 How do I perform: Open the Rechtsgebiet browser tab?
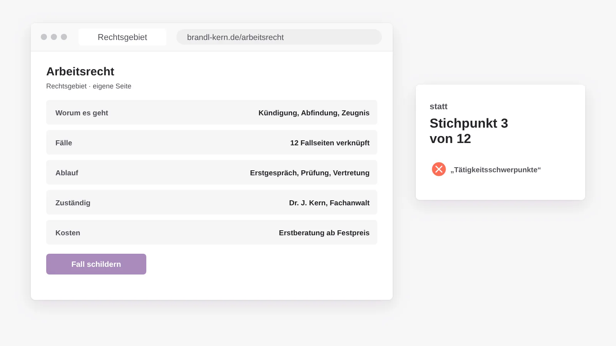click(x=122, y=37)
